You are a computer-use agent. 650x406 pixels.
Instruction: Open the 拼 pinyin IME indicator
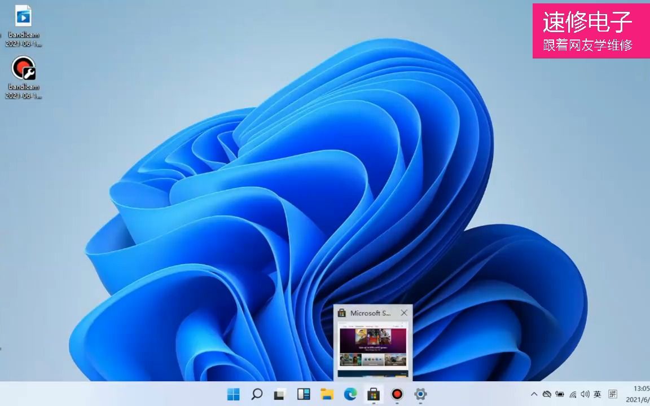tap(613, 395)
